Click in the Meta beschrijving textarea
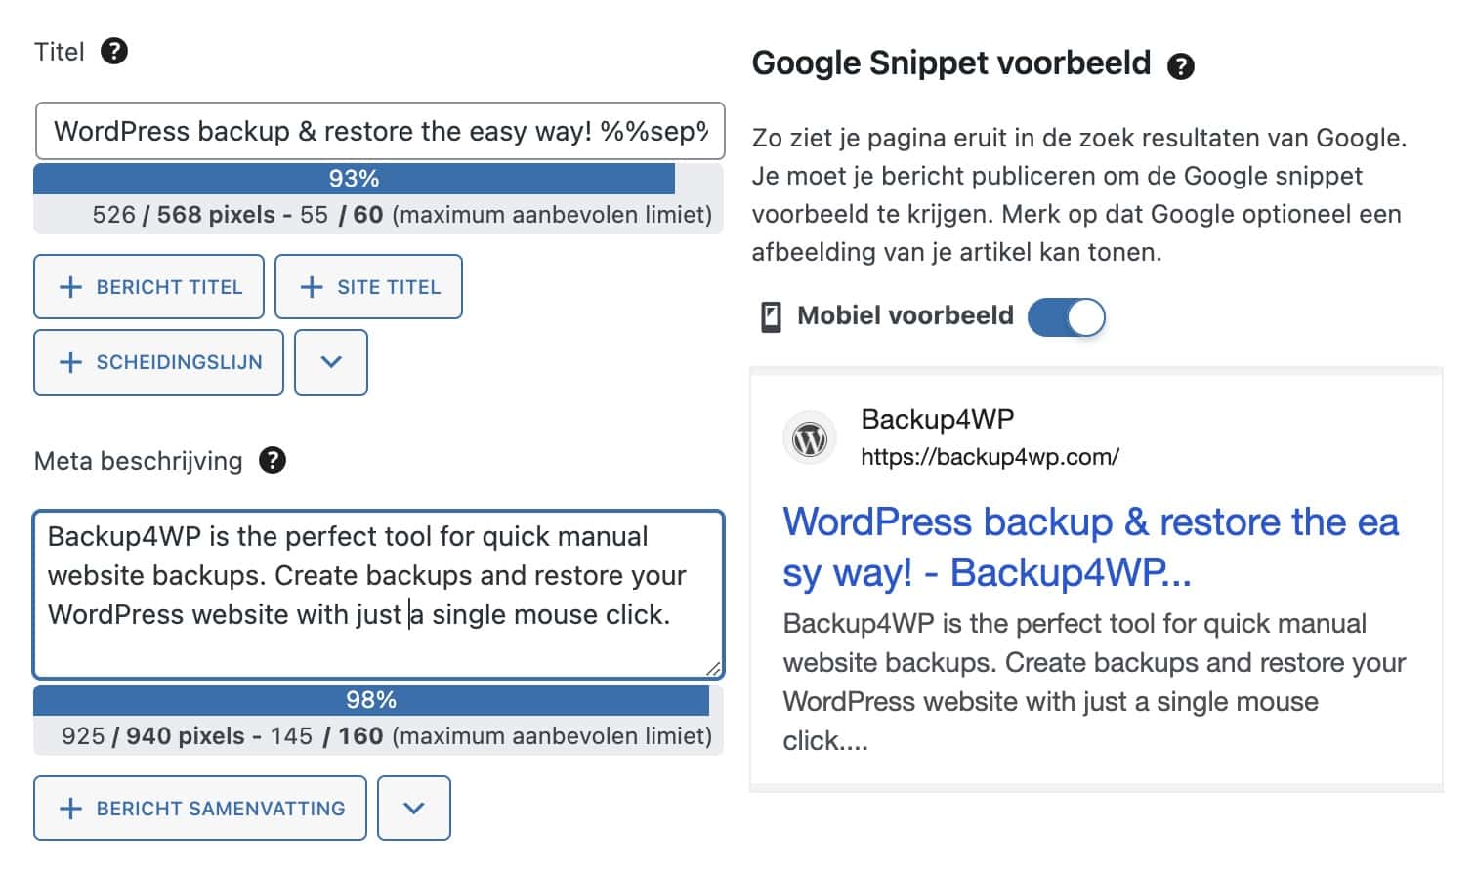 click(x=379, y=594)
